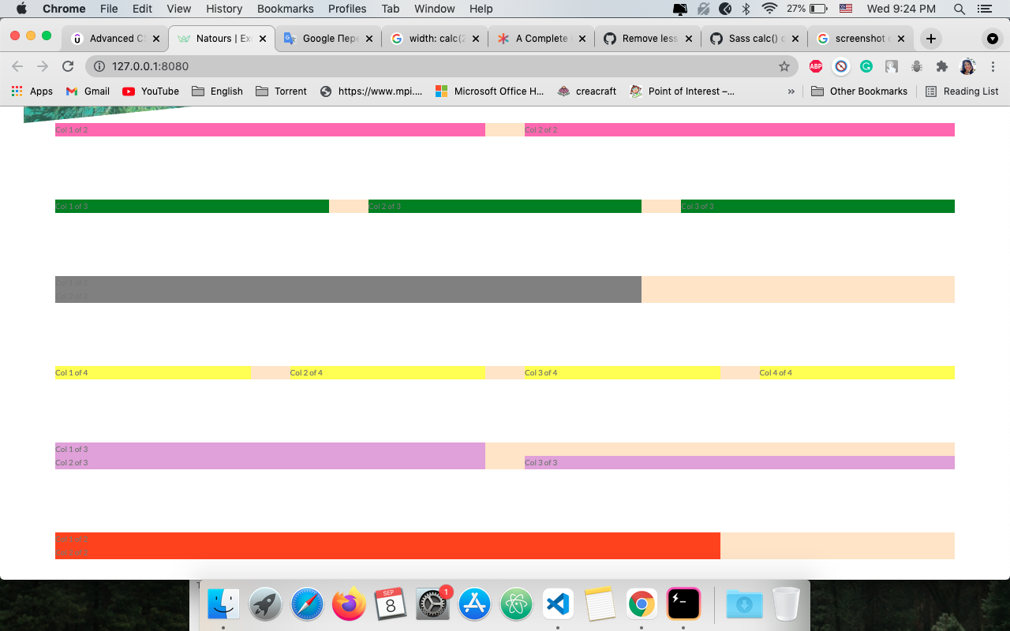Bookmark this page with the star icon
Screen dimensions: 1010x631
tap(785, 66)
